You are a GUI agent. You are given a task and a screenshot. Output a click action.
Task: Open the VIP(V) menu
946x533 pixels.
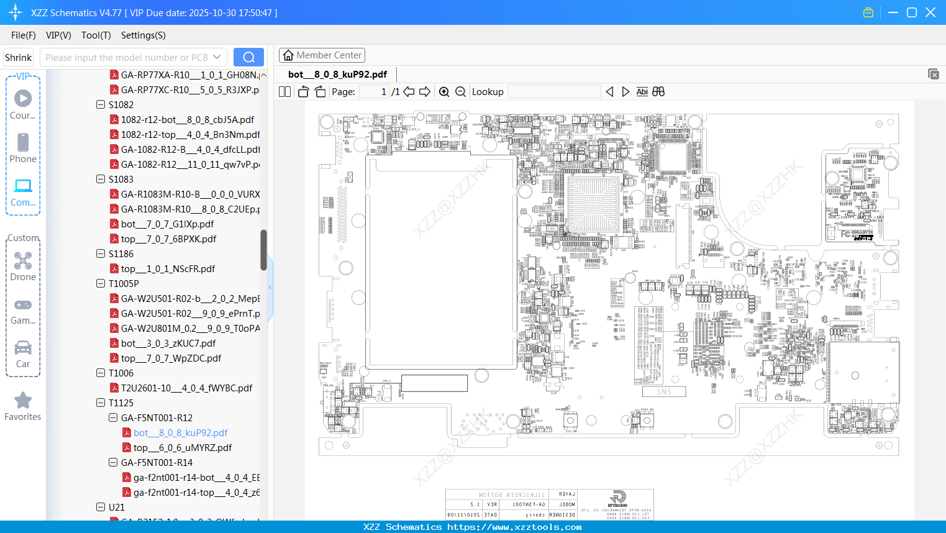pyautogui.click(x=58, y=35)
